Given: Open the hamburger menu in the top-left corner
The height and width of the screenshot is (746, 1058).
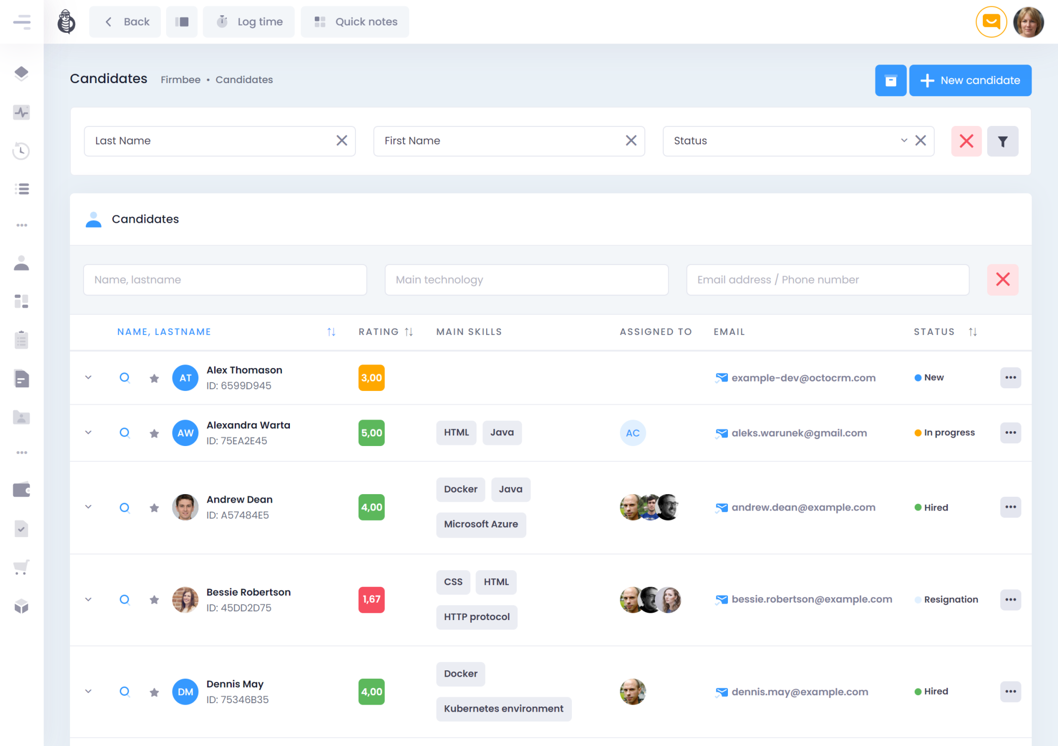Looking at the screenshot, I should [x=22, y=22].
